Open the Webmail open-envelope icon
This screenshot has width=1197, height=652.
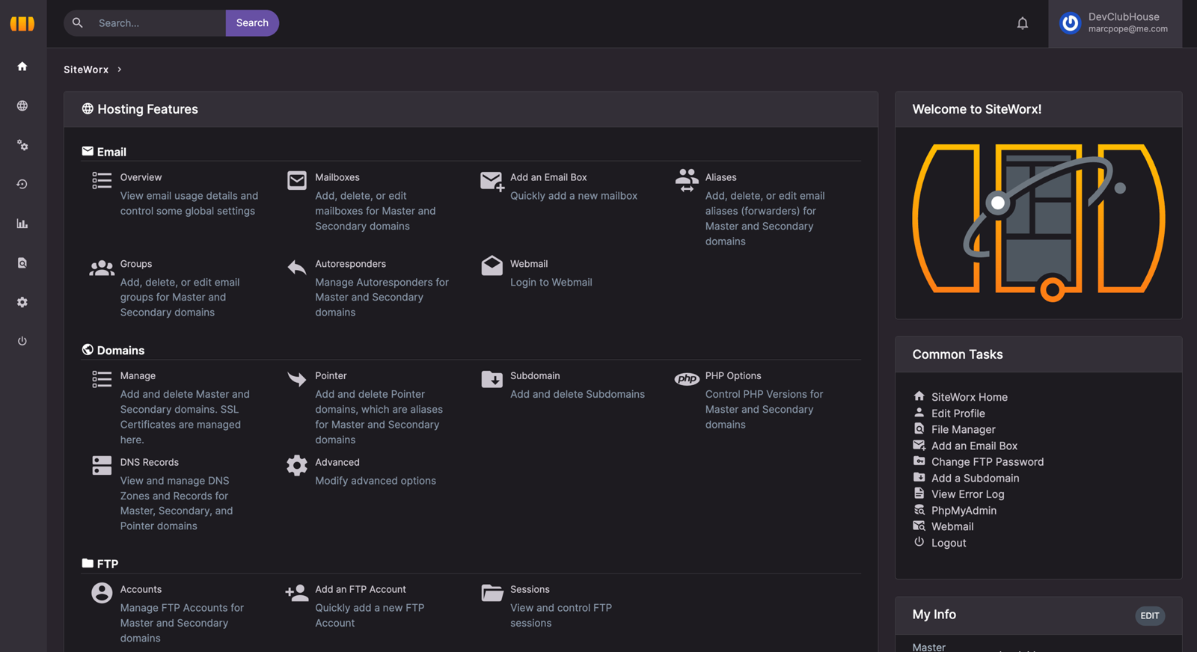(492, 265)
